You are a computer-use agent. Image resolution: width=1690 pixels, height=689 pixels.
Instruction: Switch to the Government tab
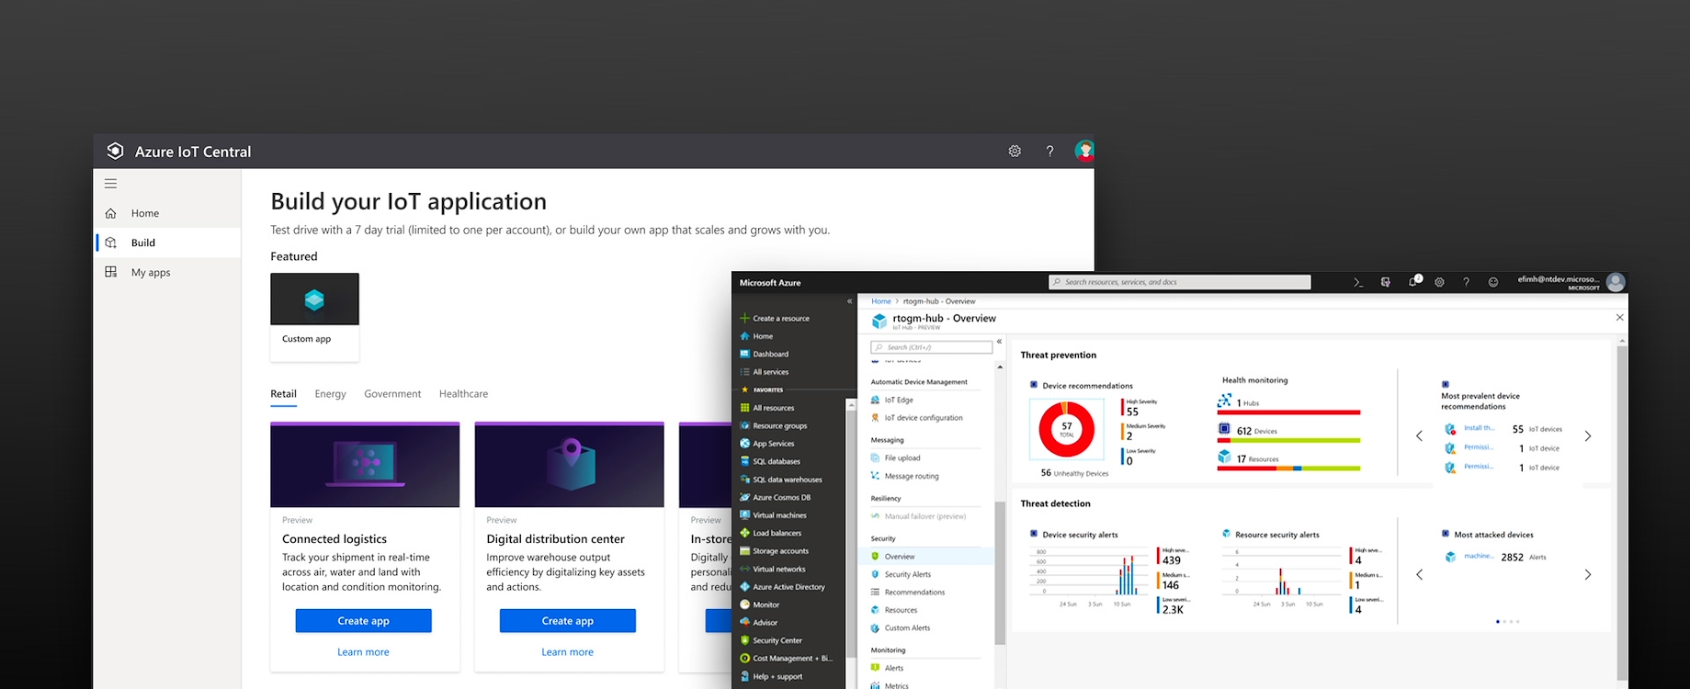pos(392,394)
